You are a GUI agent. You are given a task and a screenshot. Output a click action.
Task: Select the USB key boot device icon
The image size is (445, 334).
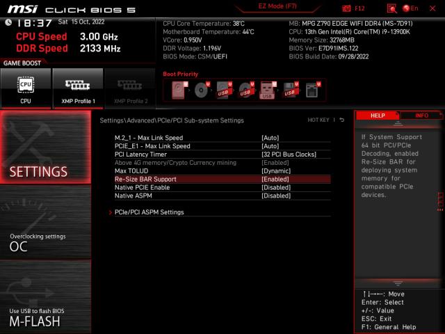coord(268,90)
